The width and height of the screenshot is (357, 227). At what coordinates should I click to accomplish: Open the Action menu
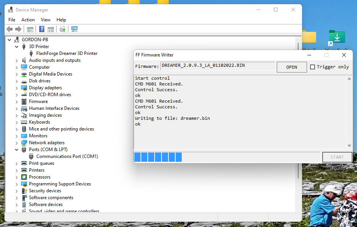28,19
